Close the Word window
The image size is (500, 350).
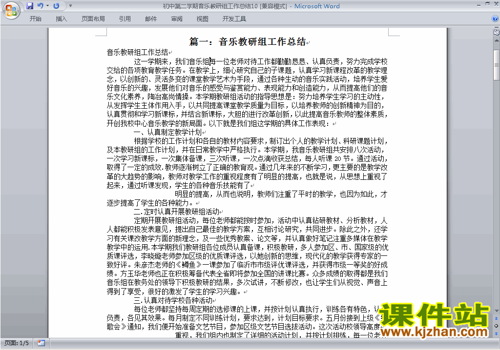(496, 4)
